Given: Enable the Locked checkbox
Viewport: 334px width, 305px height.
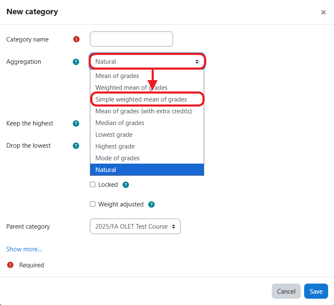Looking at the screenshot, I should point(93,185).
